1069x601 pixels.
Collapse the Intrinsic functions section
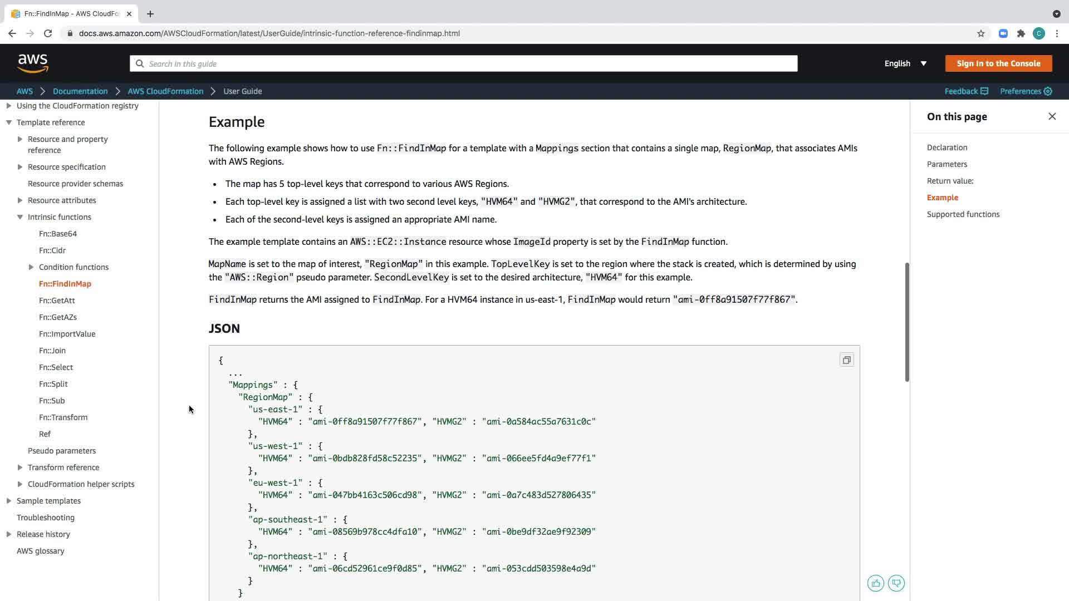(x=20, y=217)
